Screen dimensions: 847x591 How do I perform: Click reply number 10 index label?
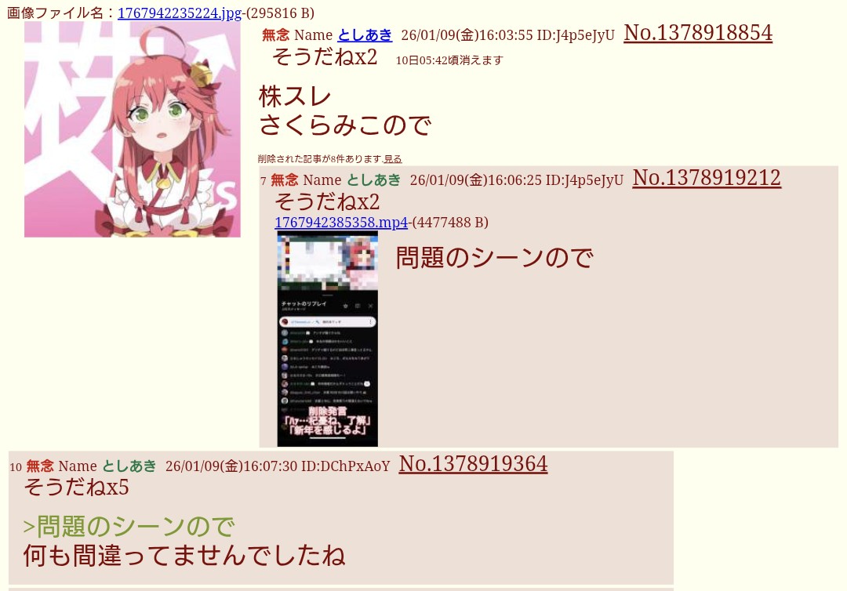coord(16,467)
